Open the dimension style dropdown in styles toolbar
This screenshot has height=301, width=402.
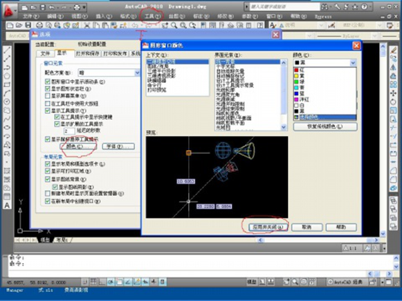pos(379,25)
